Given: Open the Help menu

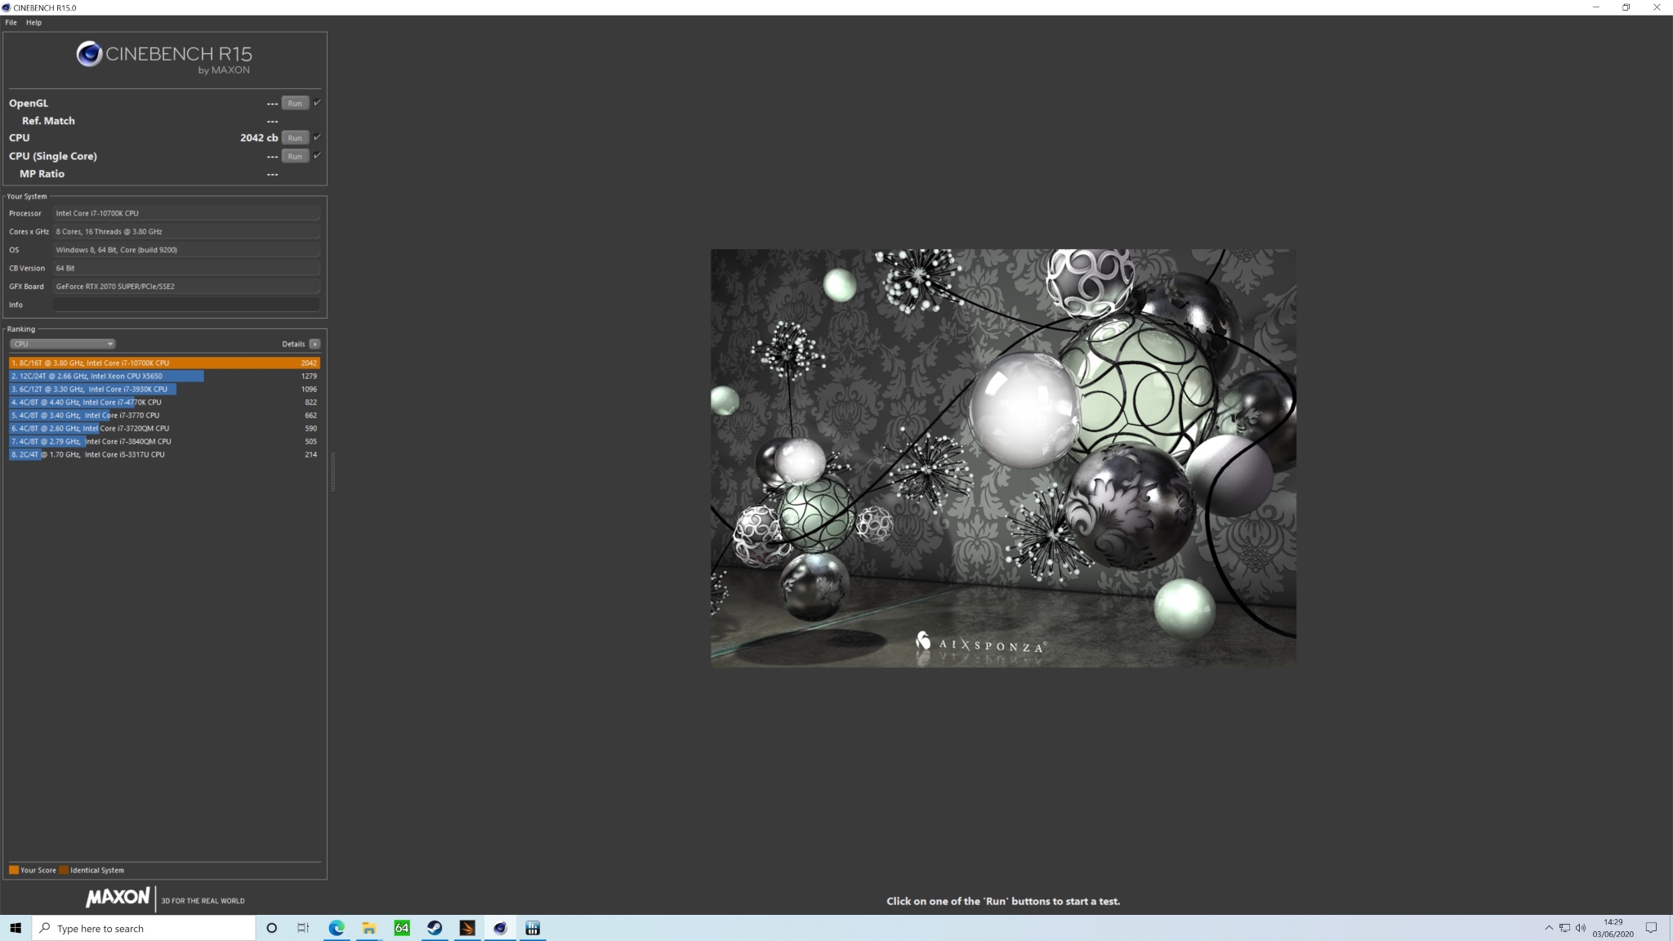Looking at the screenshot, I should coord(33,22).
